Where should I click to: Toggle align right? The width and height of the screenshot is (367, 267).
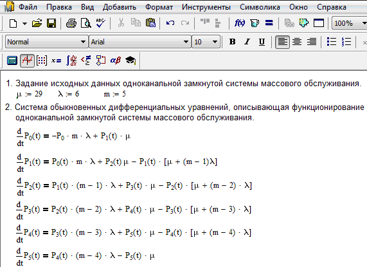click(312, 42)
